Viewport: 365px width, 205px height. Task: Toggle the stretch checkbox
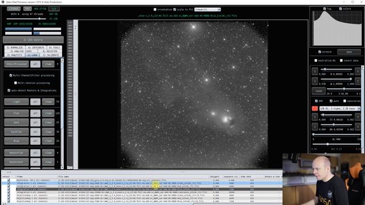319,52
